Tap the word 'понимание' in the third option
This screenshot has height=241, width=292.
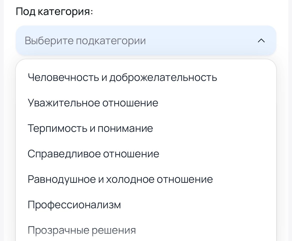(125, 129)
